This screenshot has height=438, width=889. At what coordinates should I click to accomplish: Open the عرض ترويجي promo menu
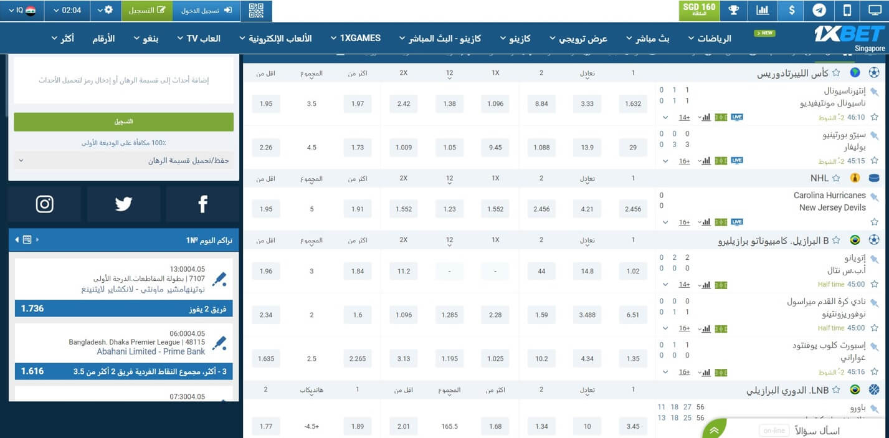pos(578,38)
